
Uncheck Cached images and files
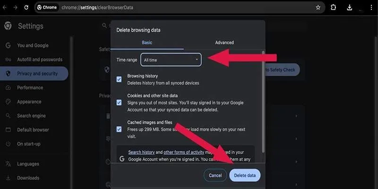pyautogui.click(x=119, y=129)
